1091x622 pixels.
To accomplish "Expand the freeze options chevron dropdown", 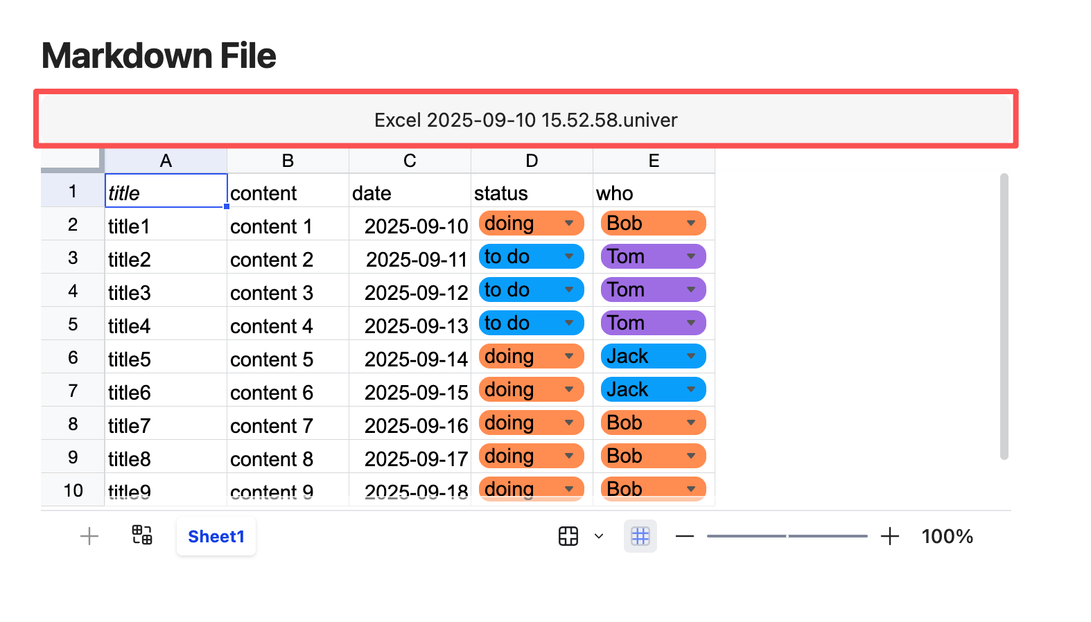I will coord(599,536).
